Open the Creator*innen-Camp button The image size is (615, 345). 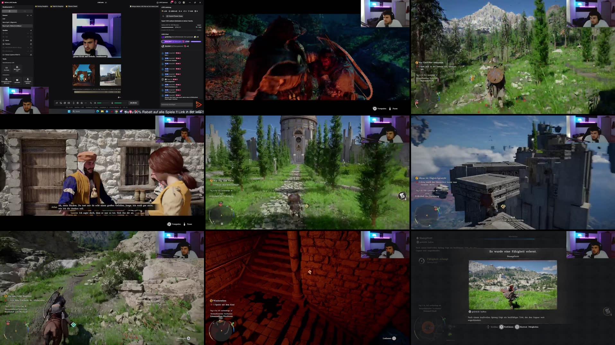tap(174, 16)
